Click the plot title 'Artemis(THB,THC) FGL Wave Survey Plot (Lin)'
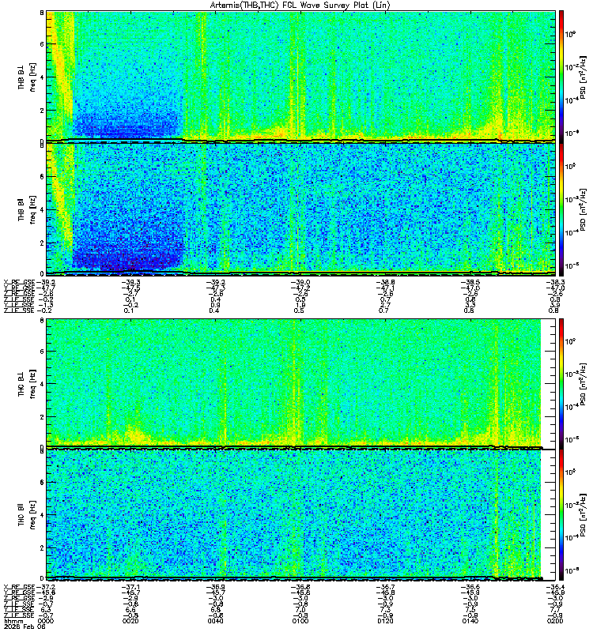 pos(300,6)
